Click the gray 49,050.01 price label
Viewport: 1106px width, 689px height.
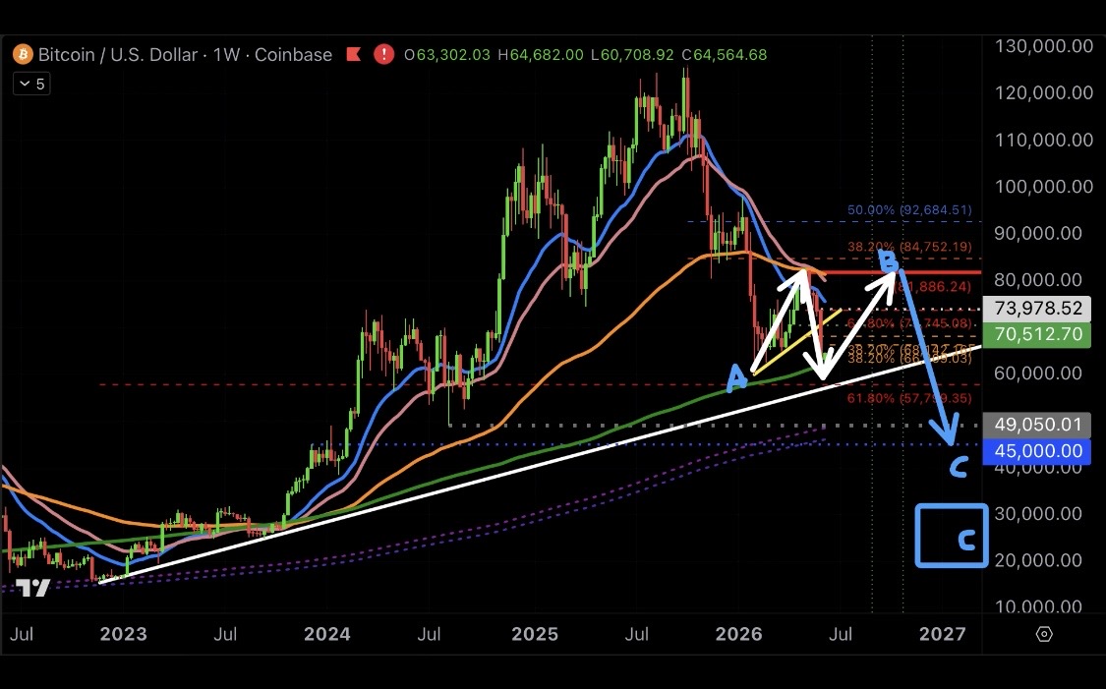tap(1037, 425)
